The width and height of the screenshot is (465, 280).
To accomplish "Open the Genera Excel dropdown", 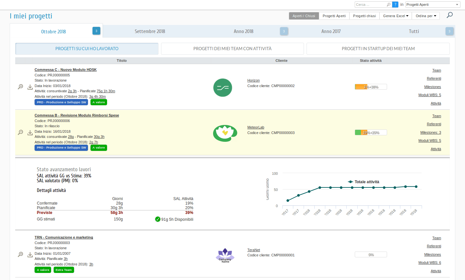I will coord(395,16).
